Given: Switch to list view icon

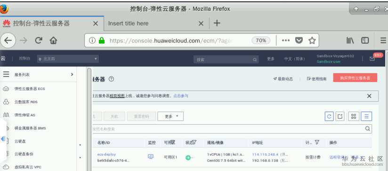Looking at the screenshot, I should click(366, 116).
